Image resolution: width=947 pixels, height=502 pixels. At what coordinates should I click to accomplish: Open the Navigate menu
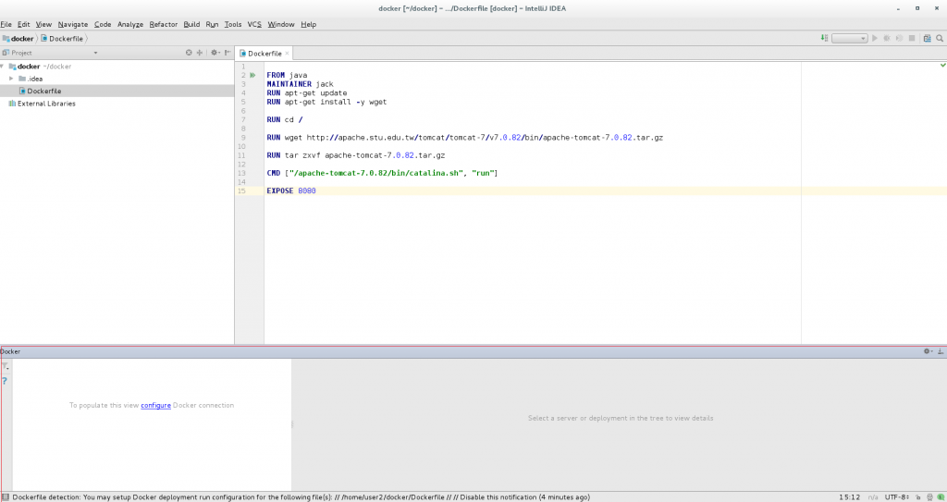click(x=73, y=24)
